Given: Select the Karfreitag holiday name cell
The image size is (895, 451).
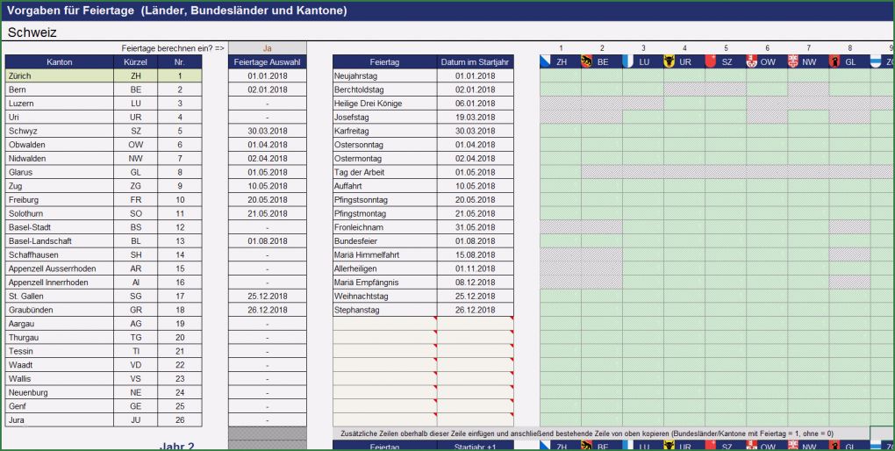Looking at the screenshot, I should point(384,131).
